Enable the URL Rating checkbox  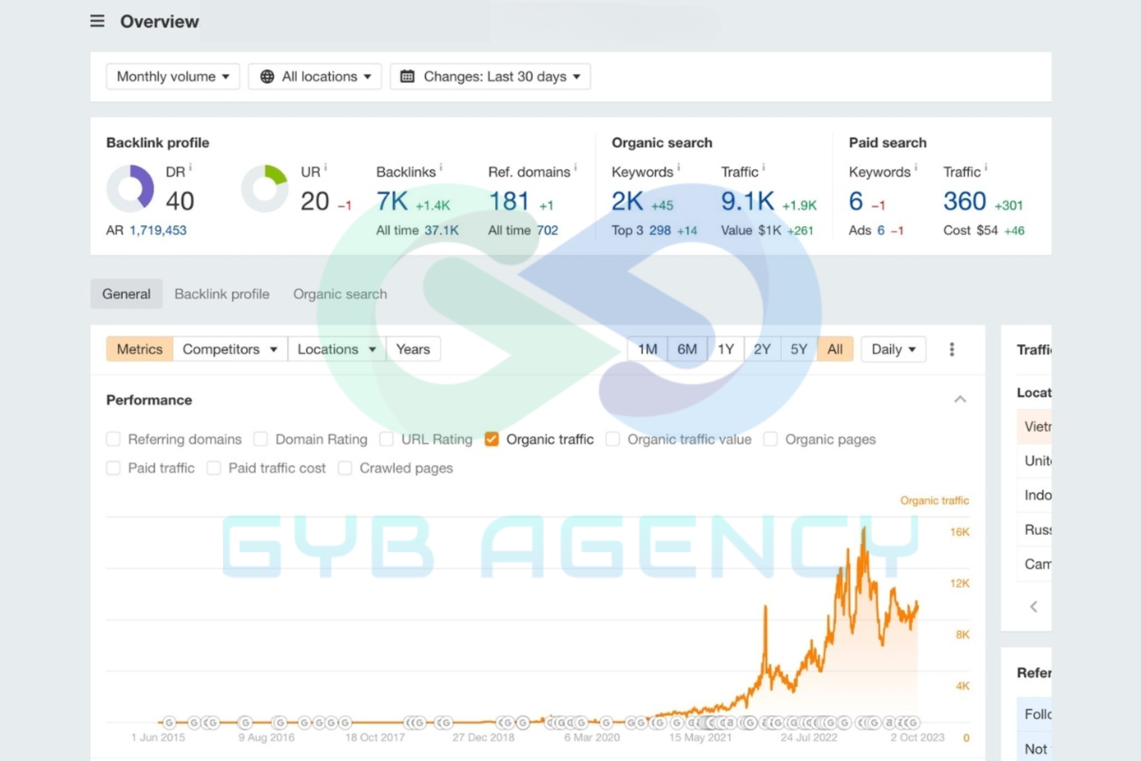[x=386, y=439]
